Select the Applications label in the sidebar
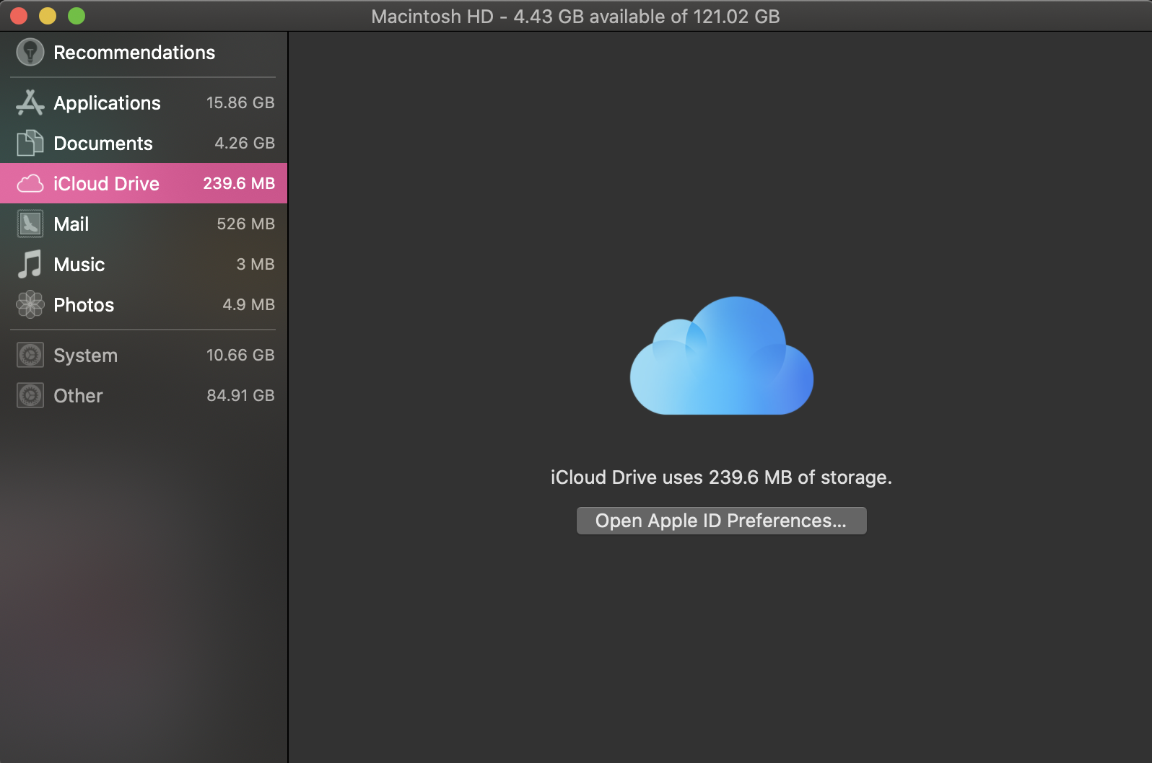This screenshot has height=763, width=1152. (x=107, y=103)
